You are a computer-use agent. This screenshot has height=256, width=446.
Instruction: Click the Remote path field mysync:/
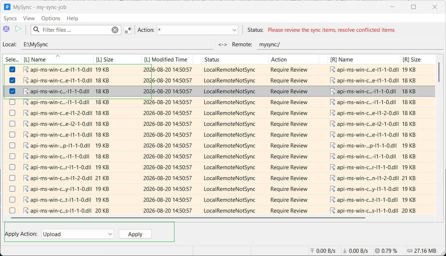coord(350,44)
